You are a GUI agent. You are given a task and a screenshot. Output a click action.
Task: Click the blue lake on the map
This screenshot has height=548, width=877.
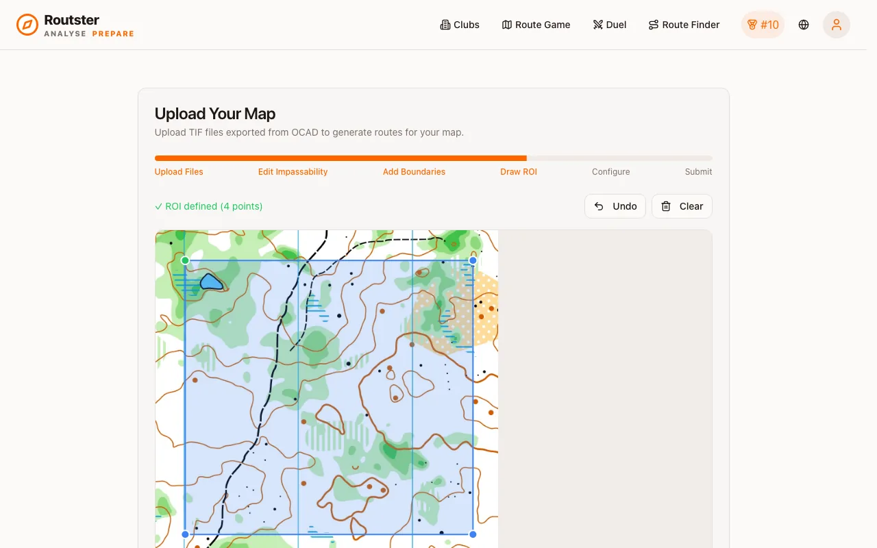211,282
